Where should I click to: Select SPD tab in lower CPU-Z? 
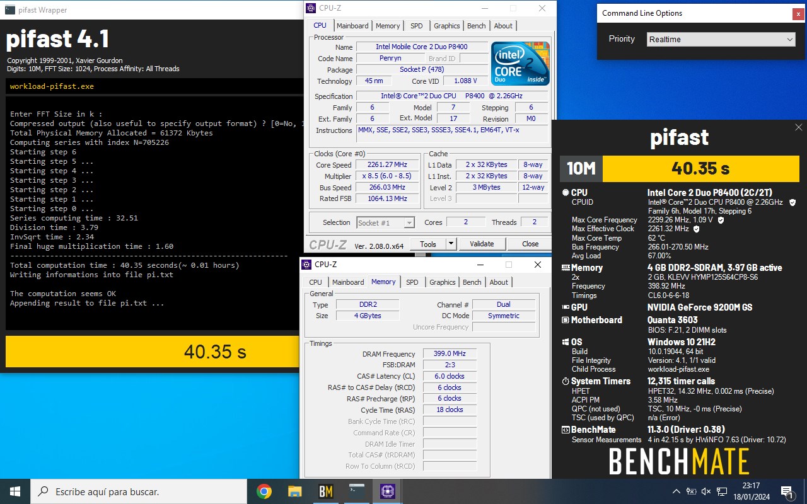(x=412, y=282)
